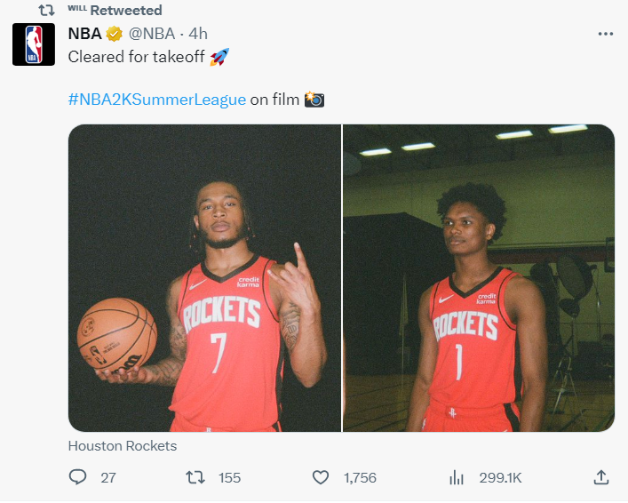Screen dimensions: 628x503
Task: Open the left photo with jersey number 7
Action: [x=204, y=278]
